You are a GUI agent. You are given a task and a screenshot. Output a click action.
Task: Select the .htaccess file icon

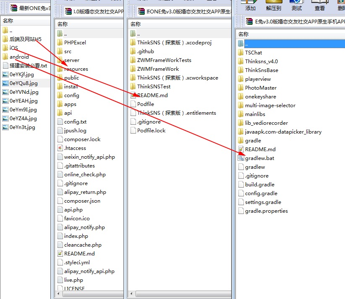pos(60,148)
